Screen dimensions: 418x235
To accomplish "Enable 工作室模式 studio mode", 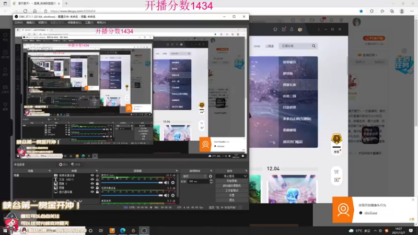I will [231, 191].
